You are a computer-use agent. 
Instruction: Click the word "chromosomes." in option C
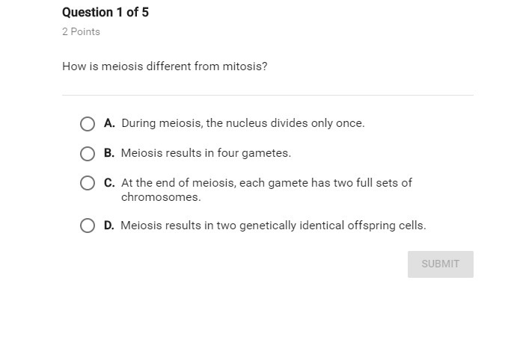(161, 197)
